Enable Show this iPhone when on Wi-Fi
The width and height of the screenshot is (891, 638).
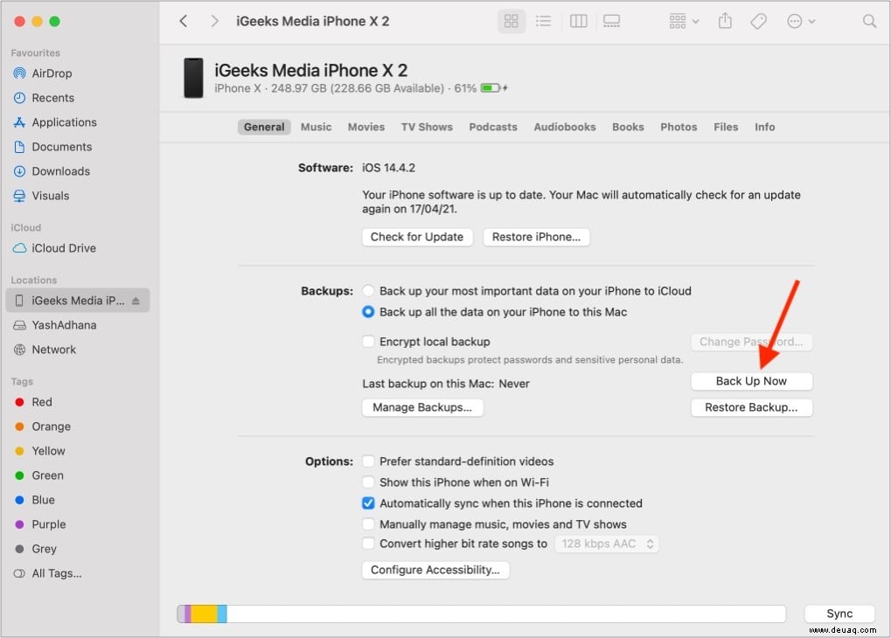tap(368, 482)
